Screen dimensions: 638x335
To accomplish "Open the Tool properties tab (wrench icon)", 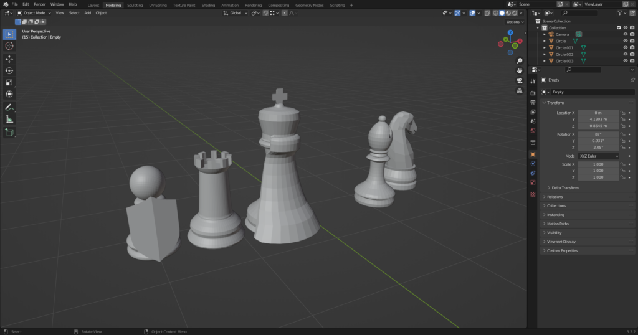I will 533,82.
